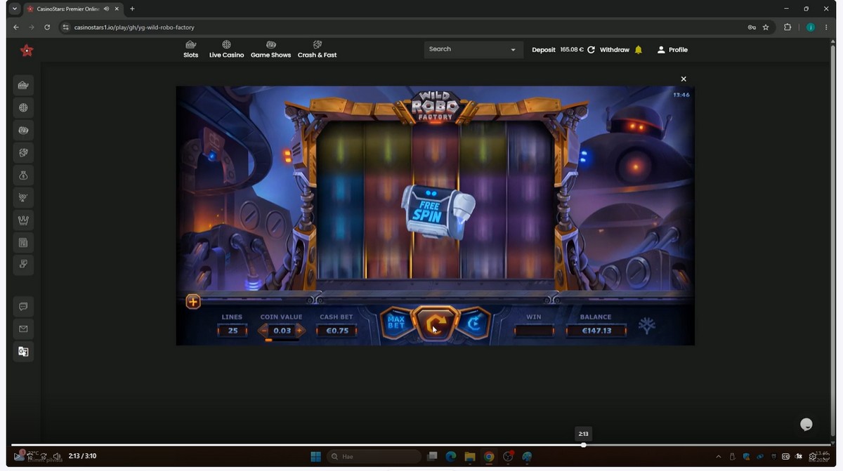This screenshot has width=843, height=471.
Task: Select the CasinoStars browser tab
Action: tap(72, 9)
